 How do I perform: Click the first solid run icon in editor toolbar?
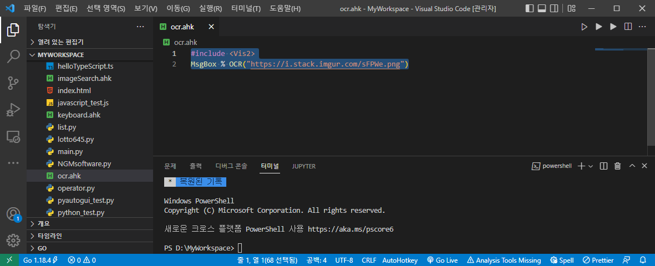coord(598,27)
